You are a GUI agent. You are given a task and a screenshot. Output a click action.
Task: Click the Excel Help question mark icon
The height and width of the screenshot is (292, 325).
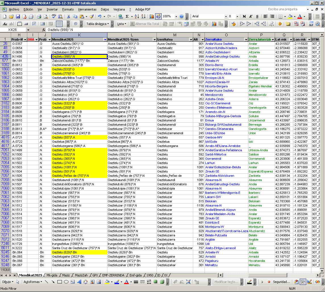pos(182,16)
